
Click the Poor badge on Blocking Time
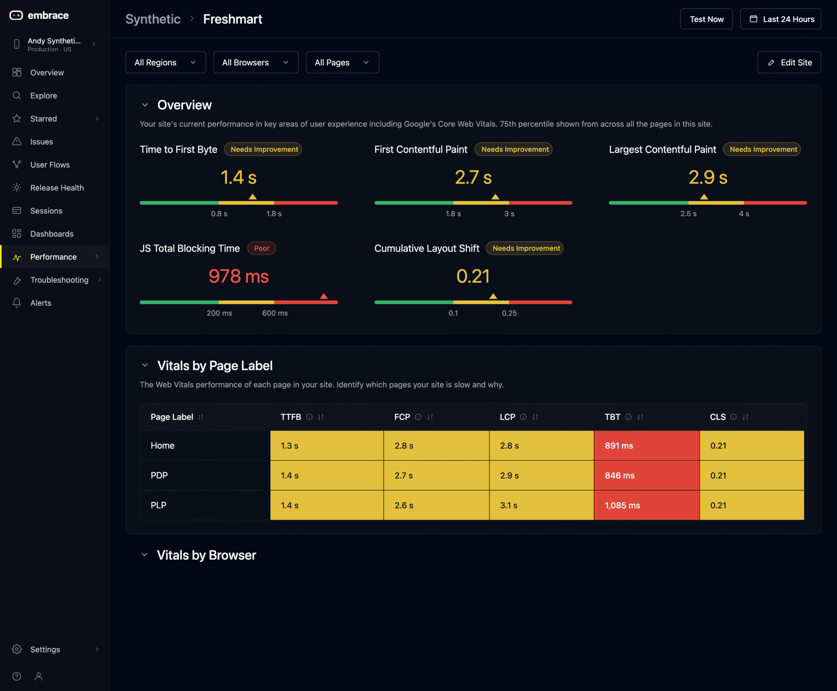(x=262, y=248)
